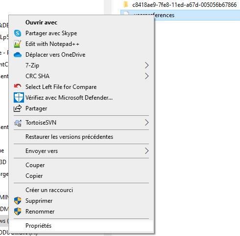Click the Skype icon in context menu
The height and width of the screenshot is (236, 240).
[18, 33]
